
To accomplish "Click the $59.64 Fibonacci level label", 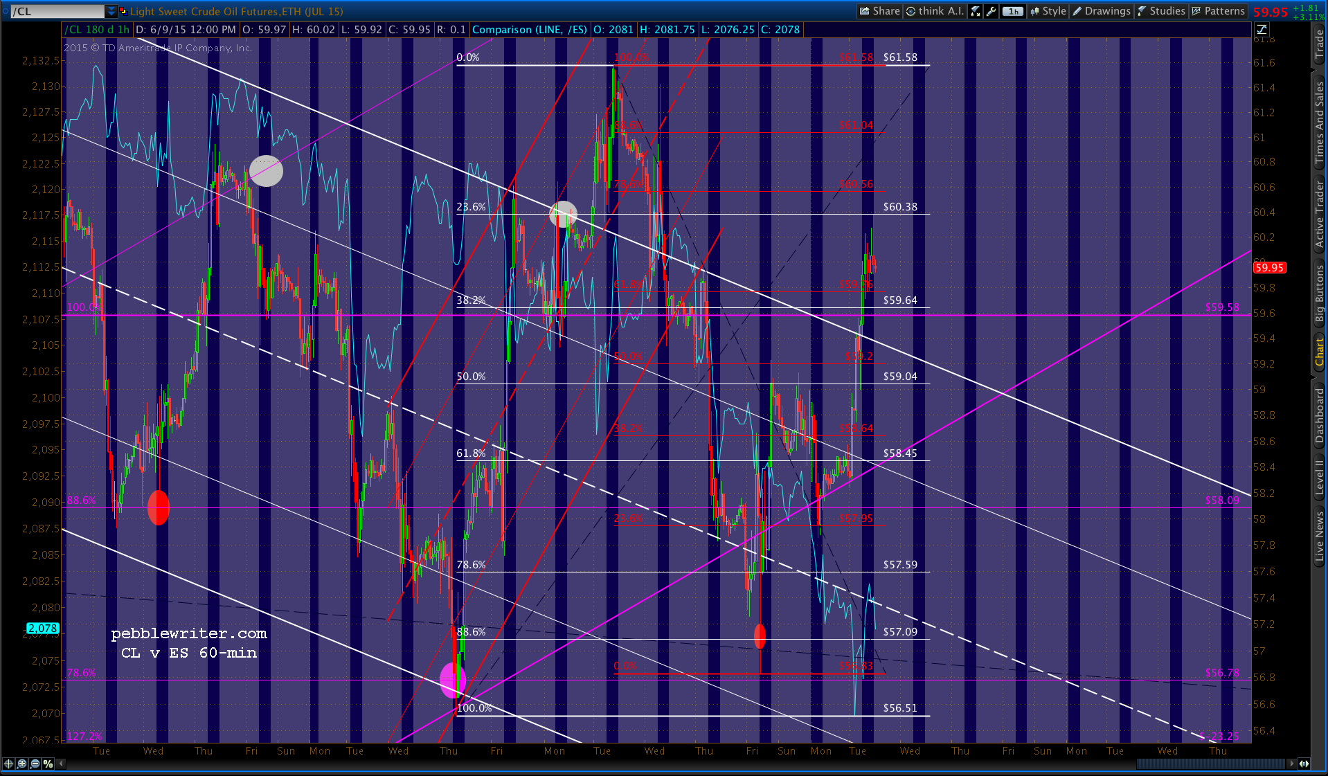I will click(900, 300).
